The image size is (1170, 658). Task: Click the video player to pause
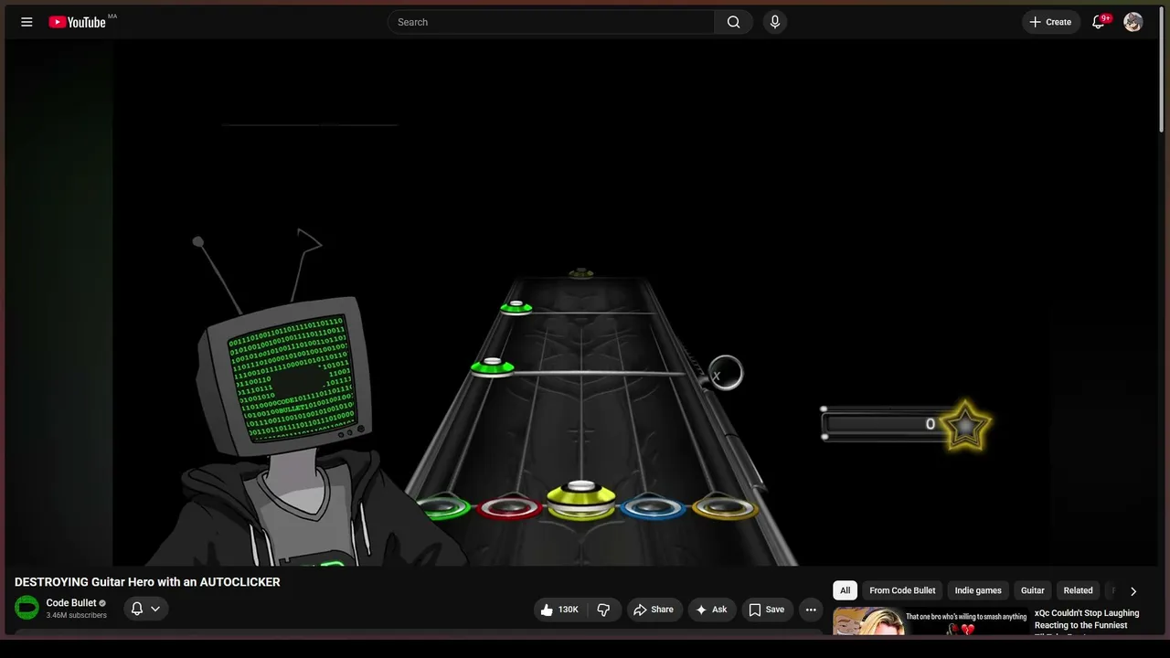pos(581,303)
